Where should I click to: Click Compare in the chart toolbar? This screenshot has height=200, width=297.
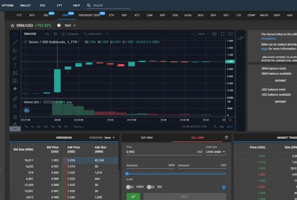(x=70, y=34)
